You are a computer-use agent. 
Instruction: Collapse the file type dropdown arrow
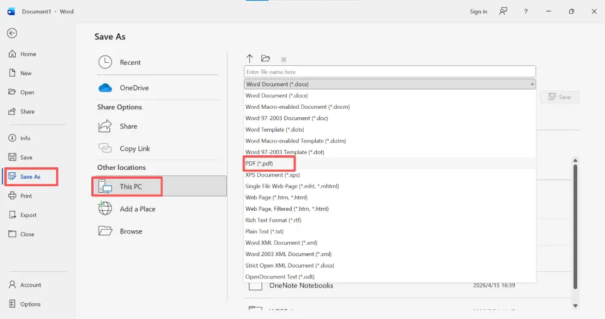532,84
